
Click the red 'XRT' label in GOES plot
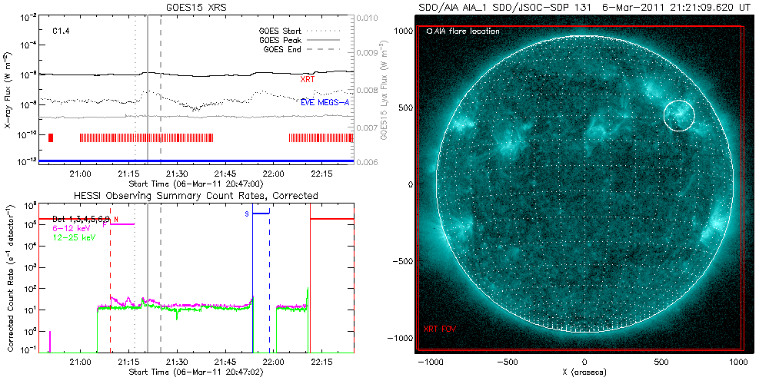pos(308,78)
